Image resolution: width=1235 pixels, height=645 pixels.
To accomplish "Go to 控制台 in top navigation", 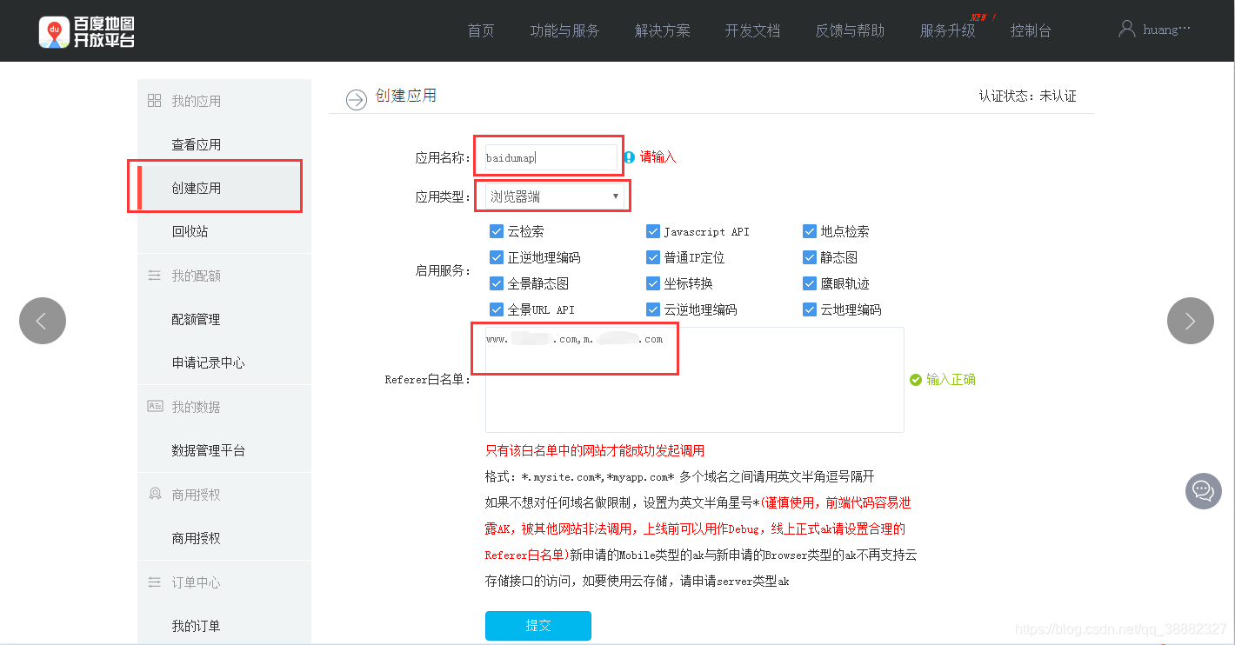I will pyautogui.click(x=1031, y=30).
